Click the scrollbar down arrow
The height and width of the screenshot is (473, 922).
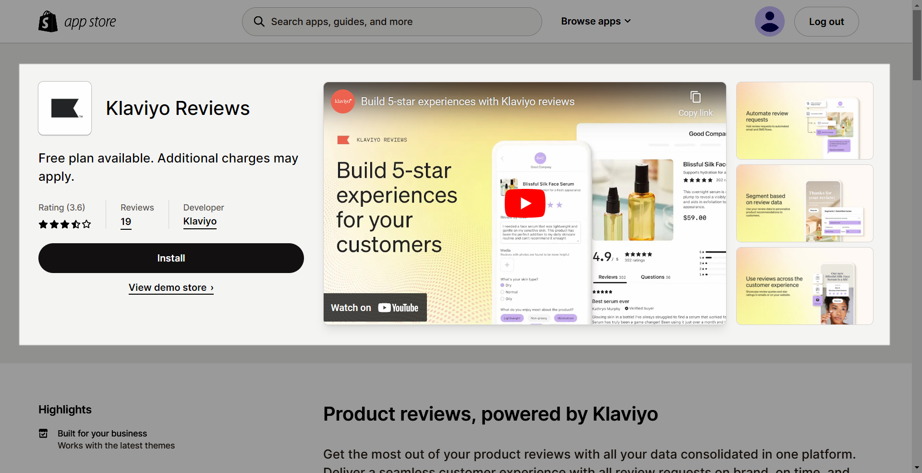917,467
